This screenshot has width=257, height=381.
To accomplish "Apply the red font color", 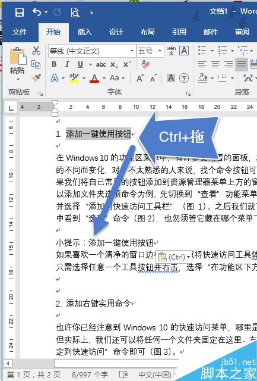I will point(94,78).
